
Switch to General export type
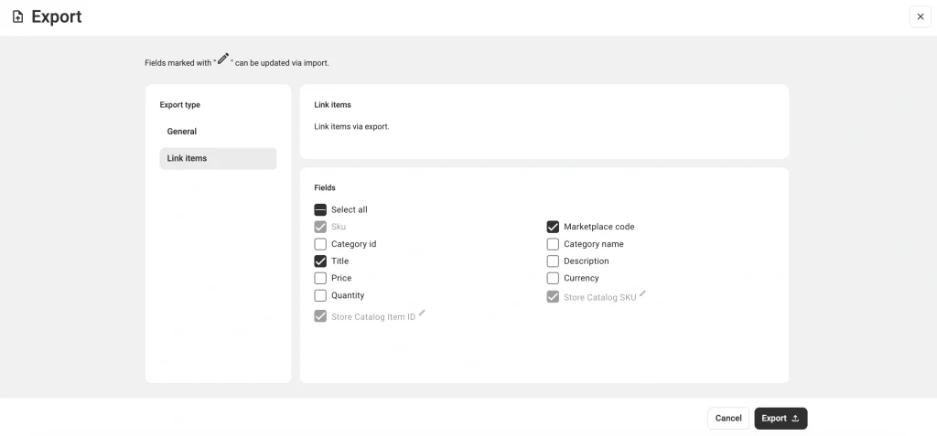coord(182,132)
